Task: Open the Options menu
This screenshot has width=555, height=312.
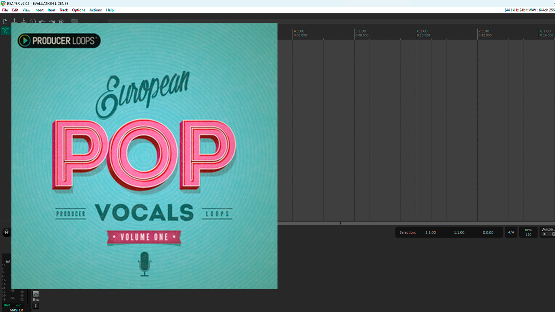Action: tap(78, 10)
